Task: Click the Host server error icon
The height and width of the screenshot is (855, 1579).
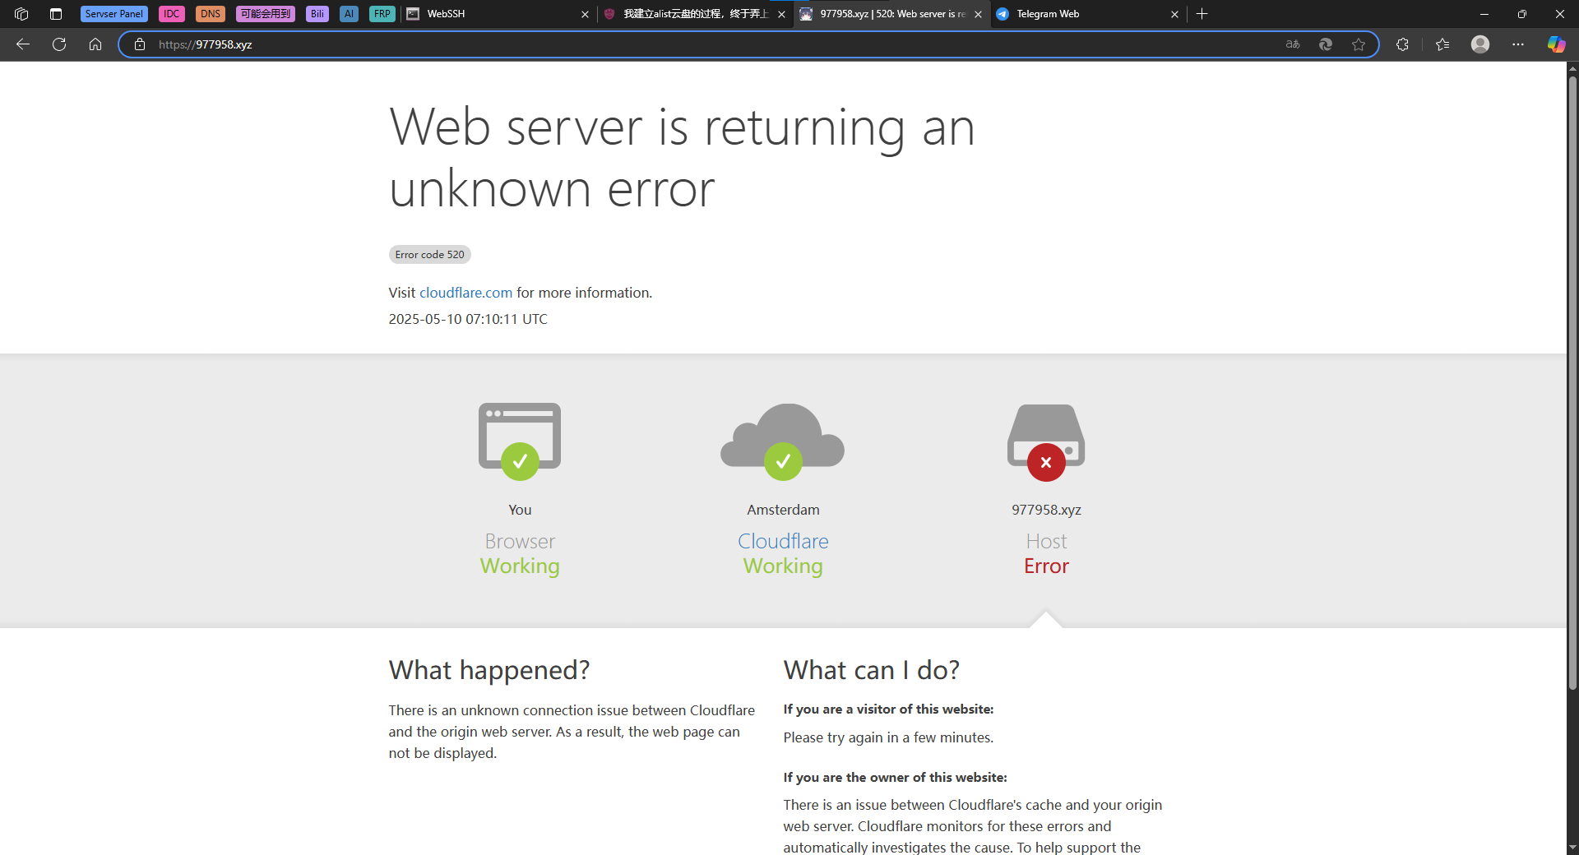Action: tap(1046, 442)
